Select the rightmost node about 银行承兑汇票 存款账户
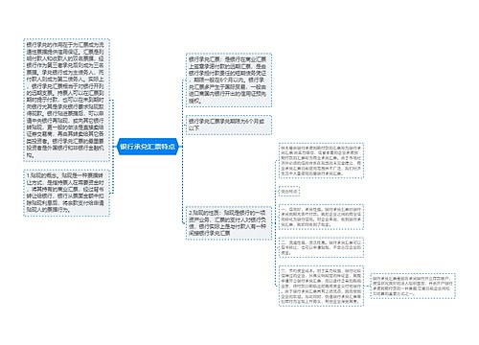This screenshot has width=479, height=345. click(413, 286)
